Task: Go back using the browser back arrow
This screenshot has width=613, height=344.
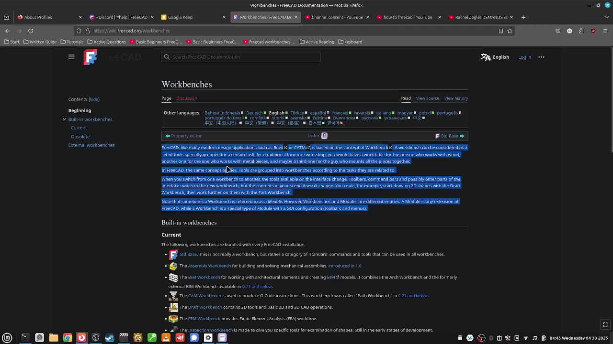Action: [x=8, y=31]
